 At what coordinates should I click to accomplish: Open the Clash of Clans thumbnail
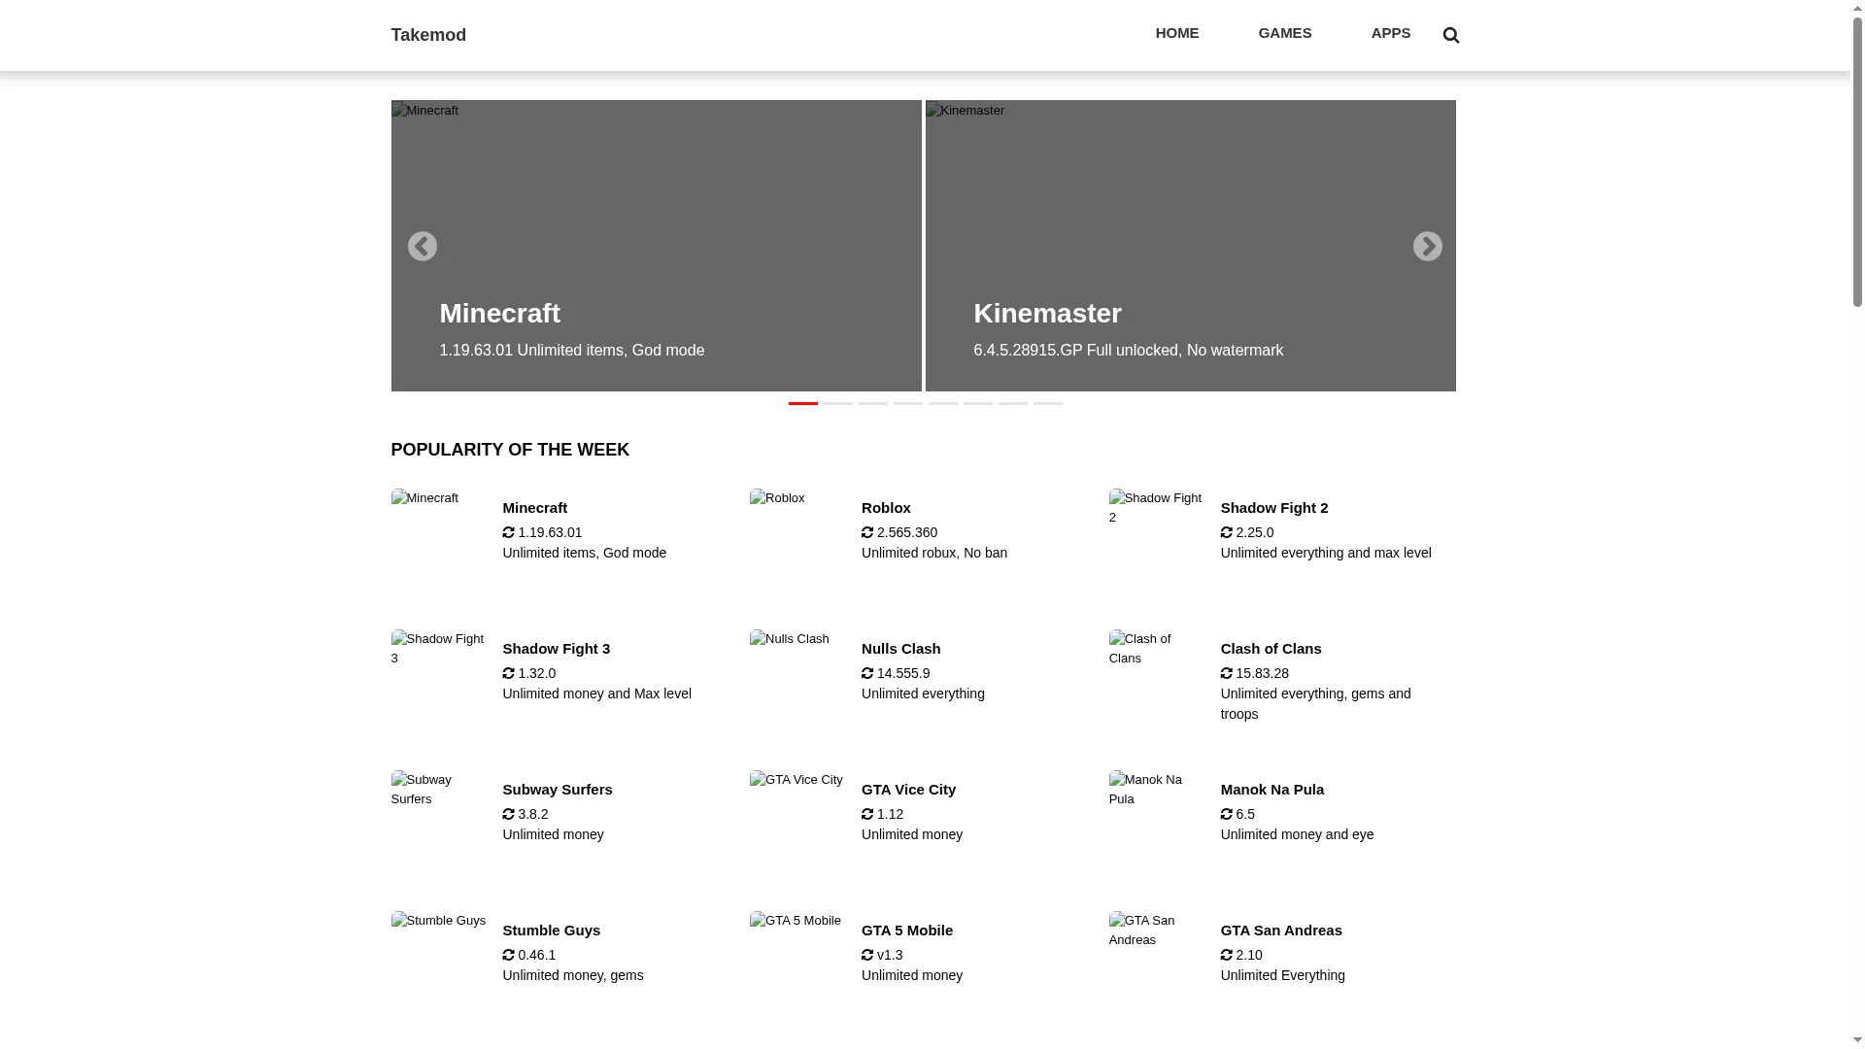click(x=1158, y=678)
